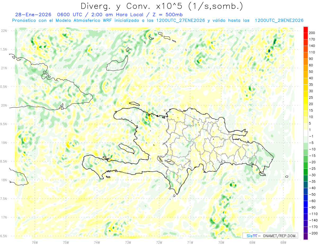Screen dimensions: 318x246
Task: Click the negative '-40' color scale value
Action: tap(312, 188)
